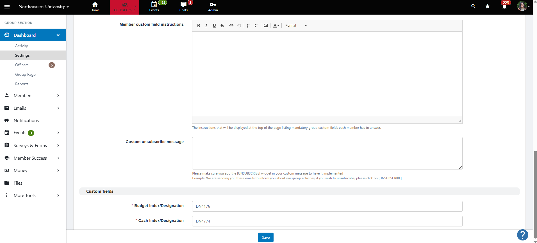Image resolution: width=537 pixels, height=243 pixels.
Task: Click the Budget Index/Designation field
Action: coord(327,206)
